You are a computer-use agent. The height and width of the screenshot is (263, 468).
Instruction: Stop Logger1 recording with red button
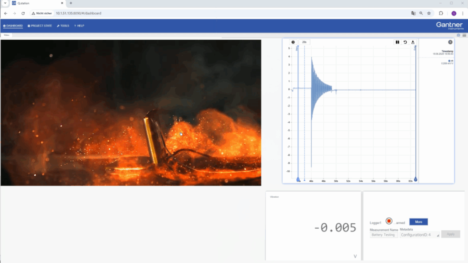pyautogui.click(x=388, y=221)
